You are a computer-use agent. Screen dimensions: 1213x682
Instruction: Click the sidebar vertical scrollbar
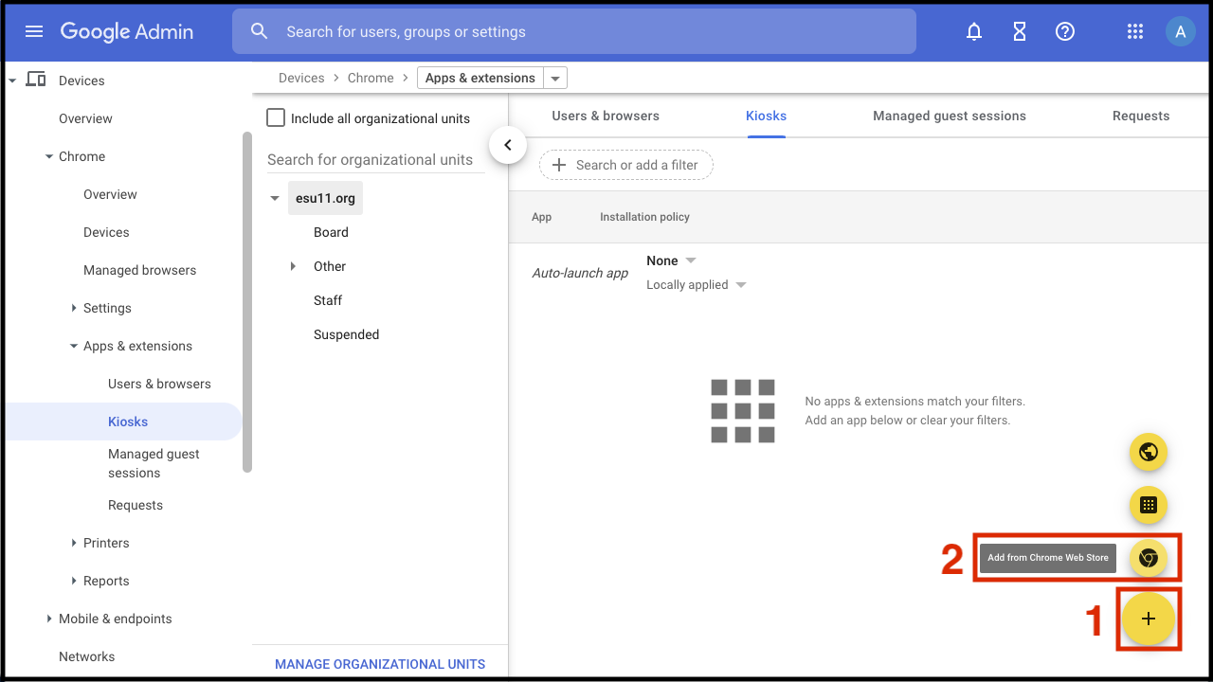247,301
